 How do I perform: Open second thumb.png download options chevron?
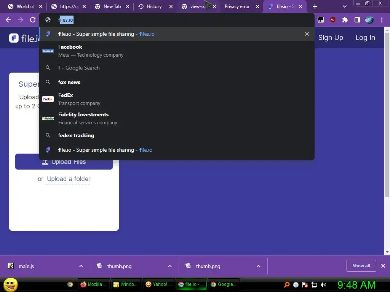pos(259,266)
